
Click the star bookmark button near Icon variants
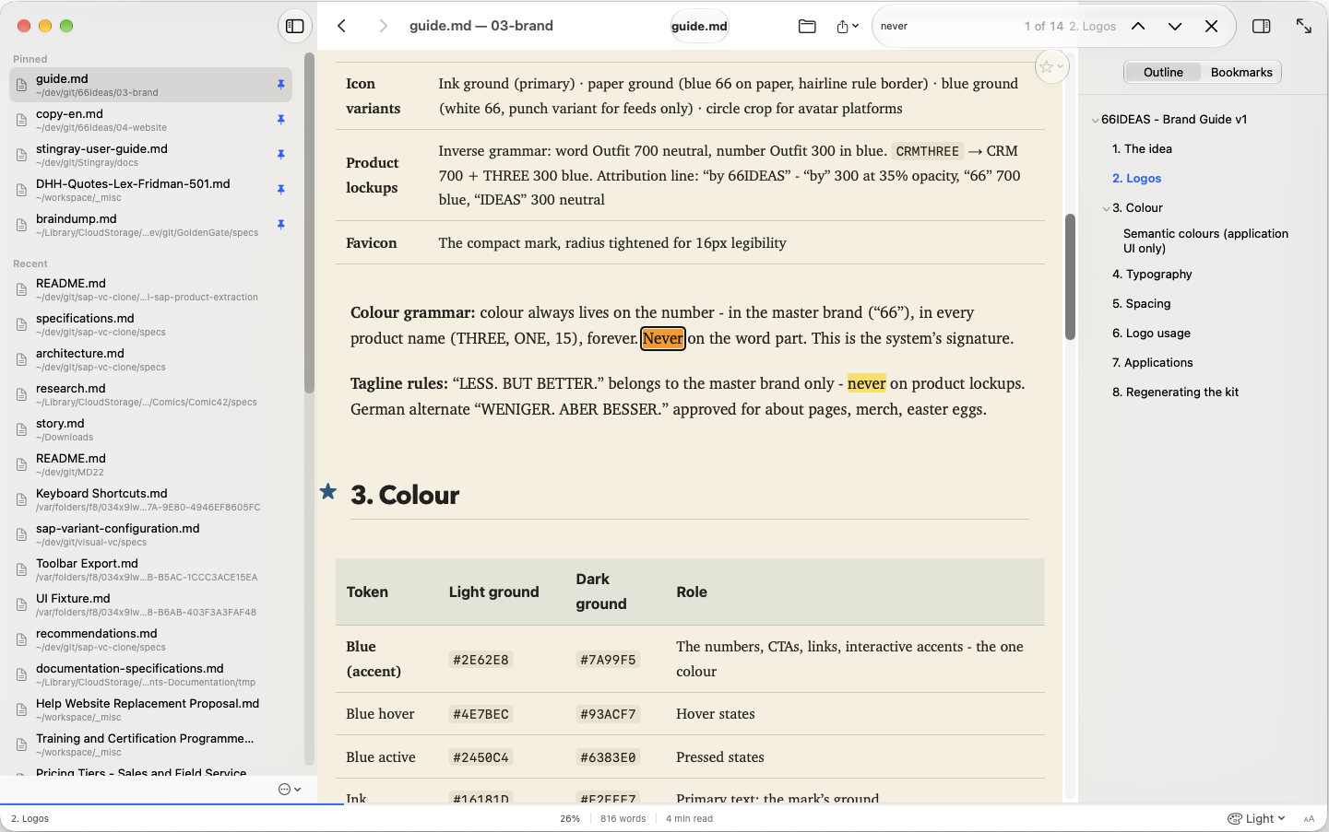click(1050, 66)
